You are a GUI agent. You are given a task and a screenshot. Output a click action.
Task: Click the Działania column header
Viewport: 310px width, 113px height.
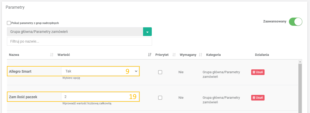pyautogui.click(x=262, y=55)
